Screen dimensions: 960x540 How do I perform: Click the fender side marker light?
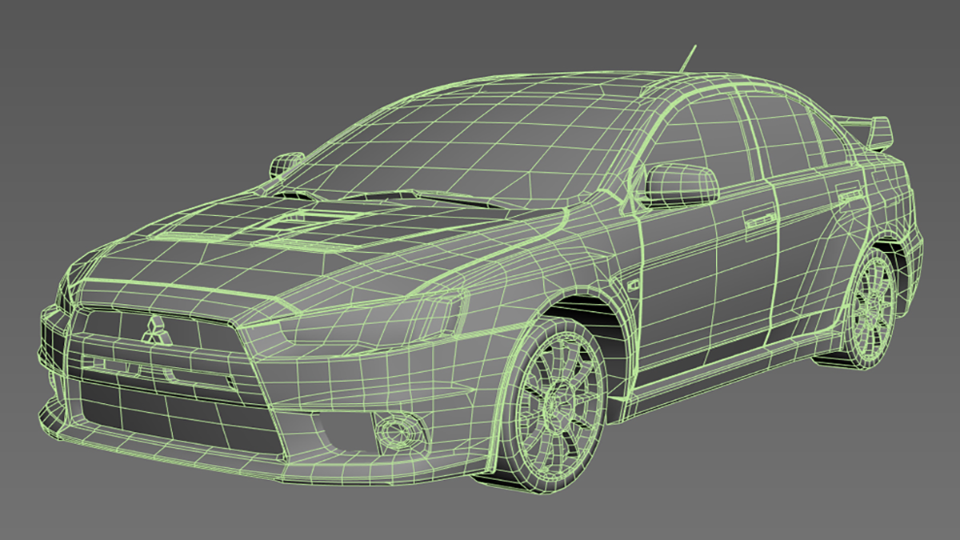[x=633, y=284]
